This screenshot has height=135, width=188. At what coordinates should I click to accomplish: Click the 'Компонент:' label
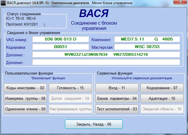(x=101, y=40)
